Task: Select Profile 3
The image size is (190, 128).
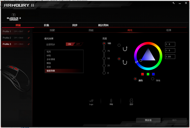Action: [16, 44]
